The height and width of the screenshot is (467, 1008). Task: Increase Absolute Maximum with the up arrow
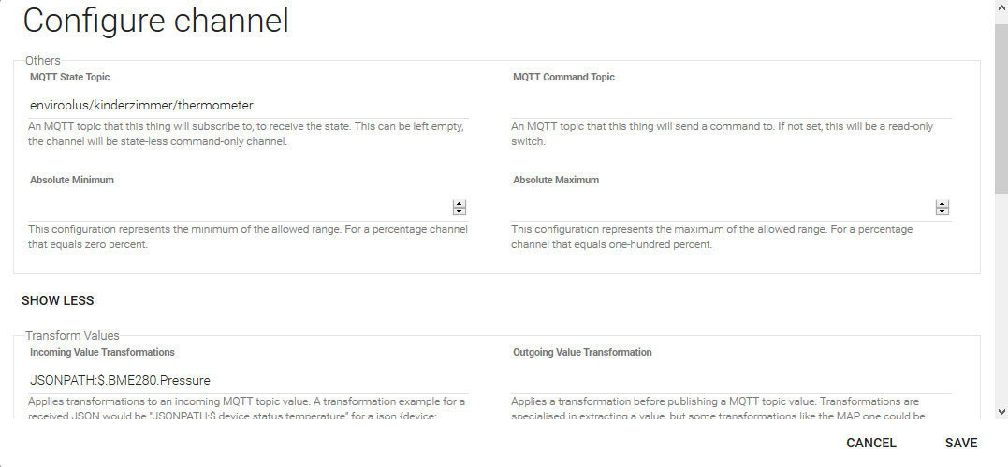point(942,203)
